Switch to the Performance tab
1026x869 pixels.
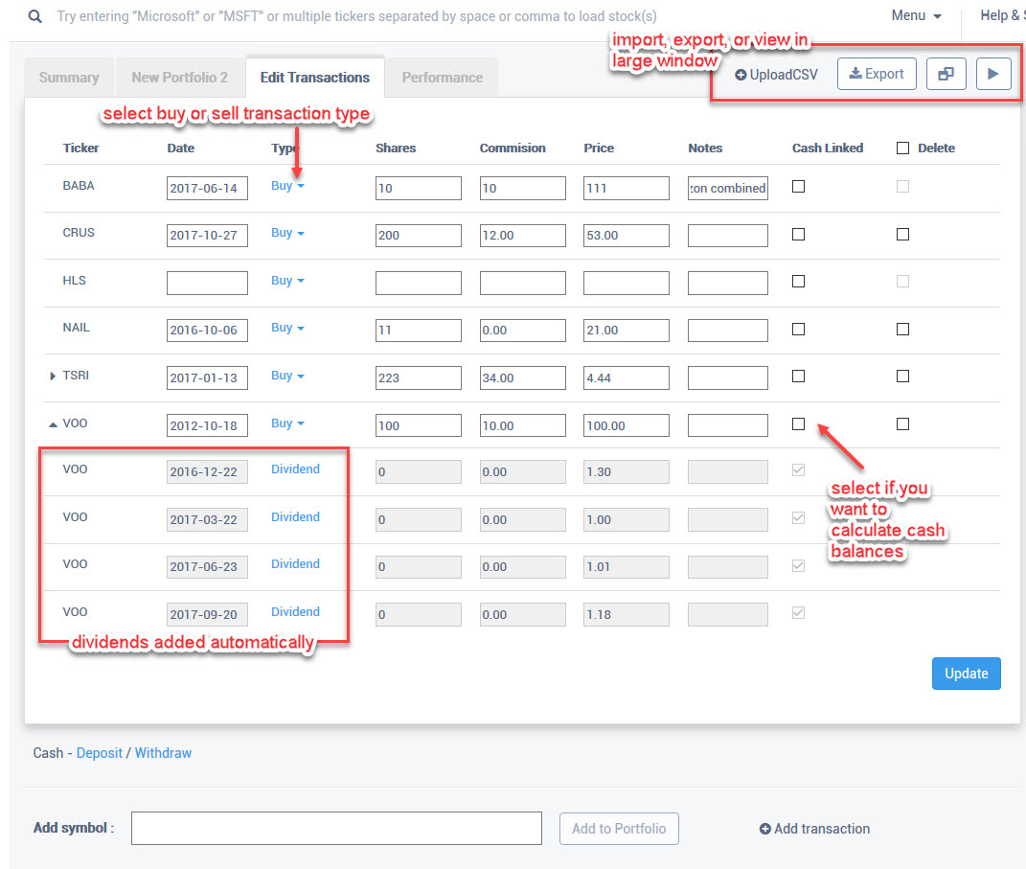[442, 78]
